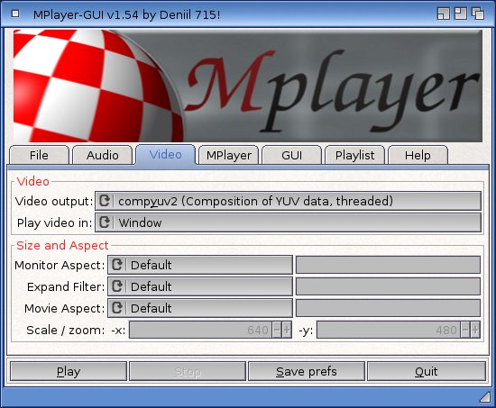Click cycle icon of Movie Aspect chooser
The image size is (496, 408).
click(117, 307)
